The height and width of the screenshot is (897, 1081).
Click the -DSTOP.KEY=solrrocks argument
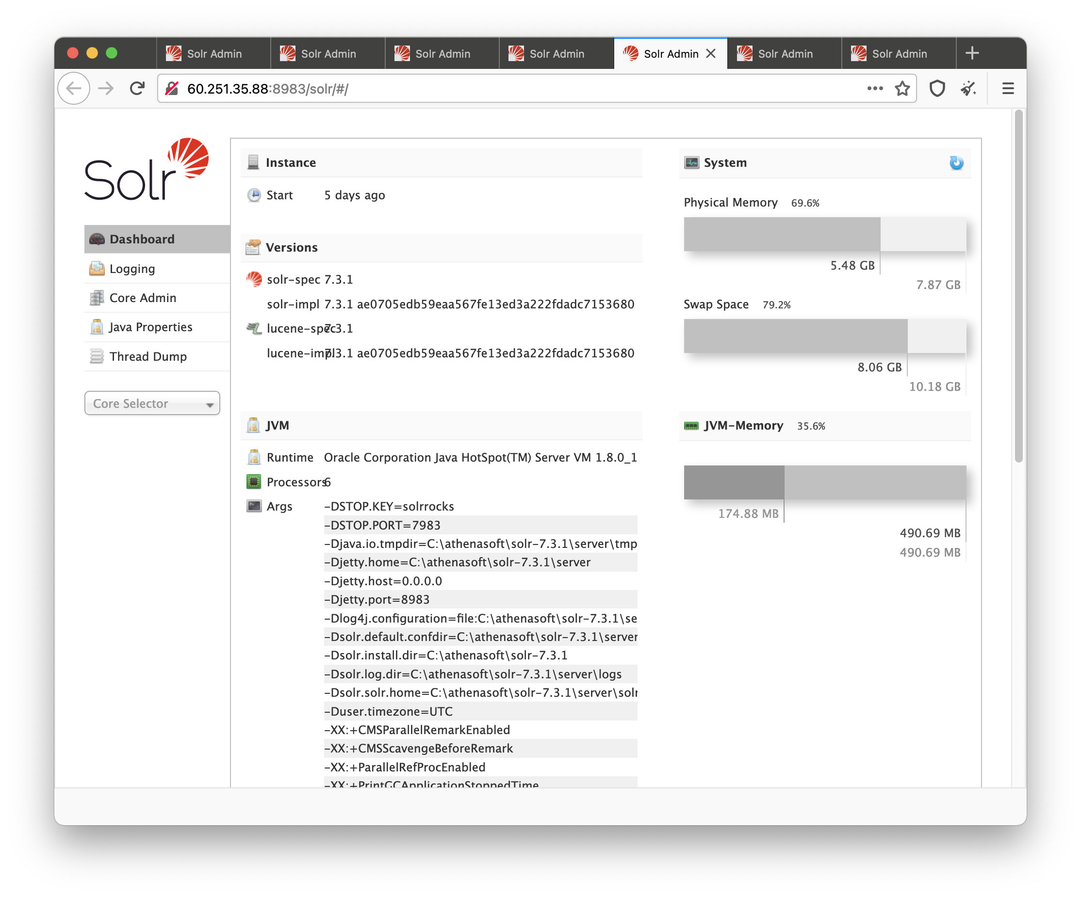coord(389,506)
